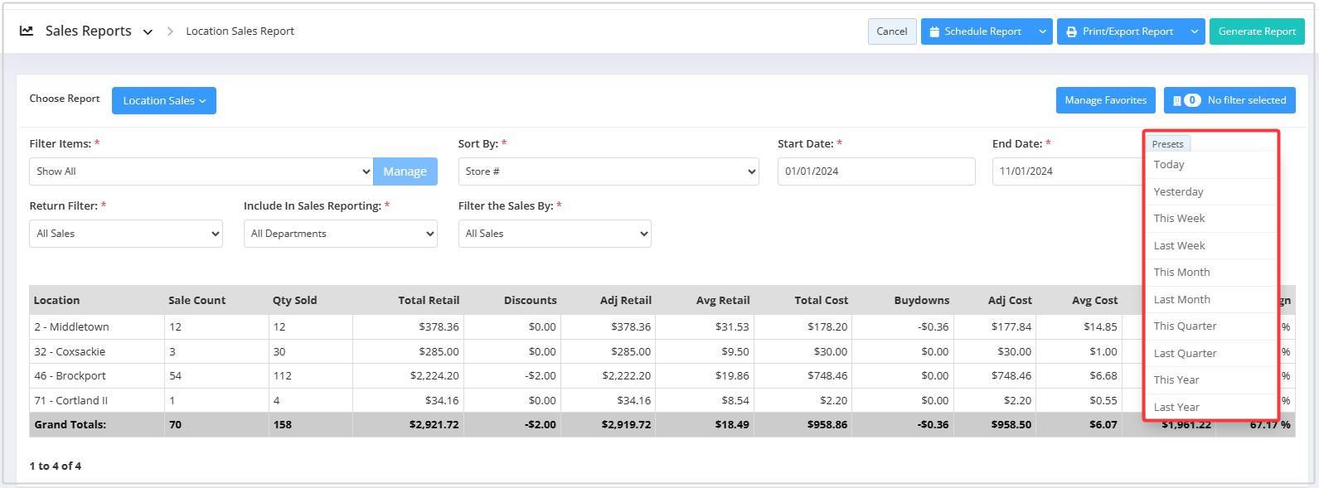Click the Cancel button

pyautogui.click(x=892, y=31)
